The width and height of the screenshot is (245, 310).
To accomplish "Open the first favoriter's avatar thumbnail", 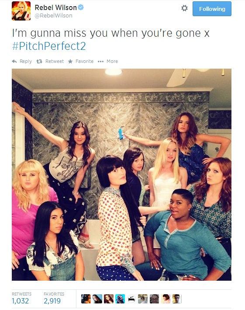I will coord(86,299).
